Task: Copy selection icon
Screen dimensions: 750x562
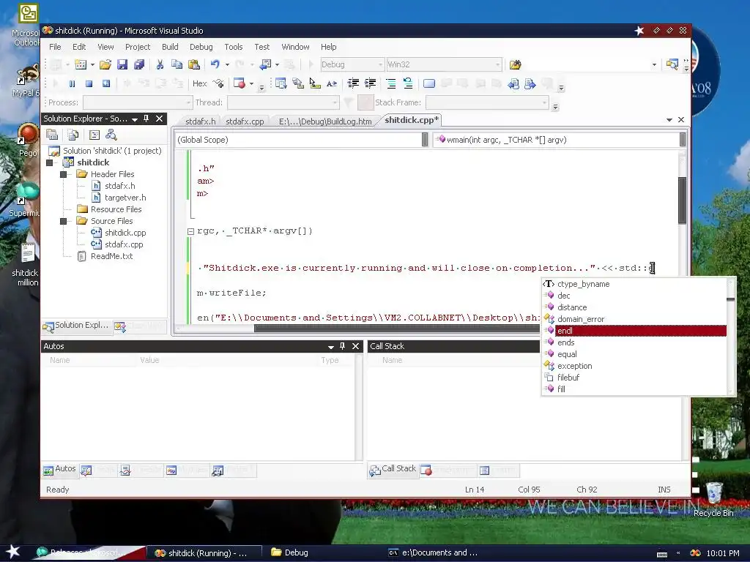Action: tap(177, 64)
